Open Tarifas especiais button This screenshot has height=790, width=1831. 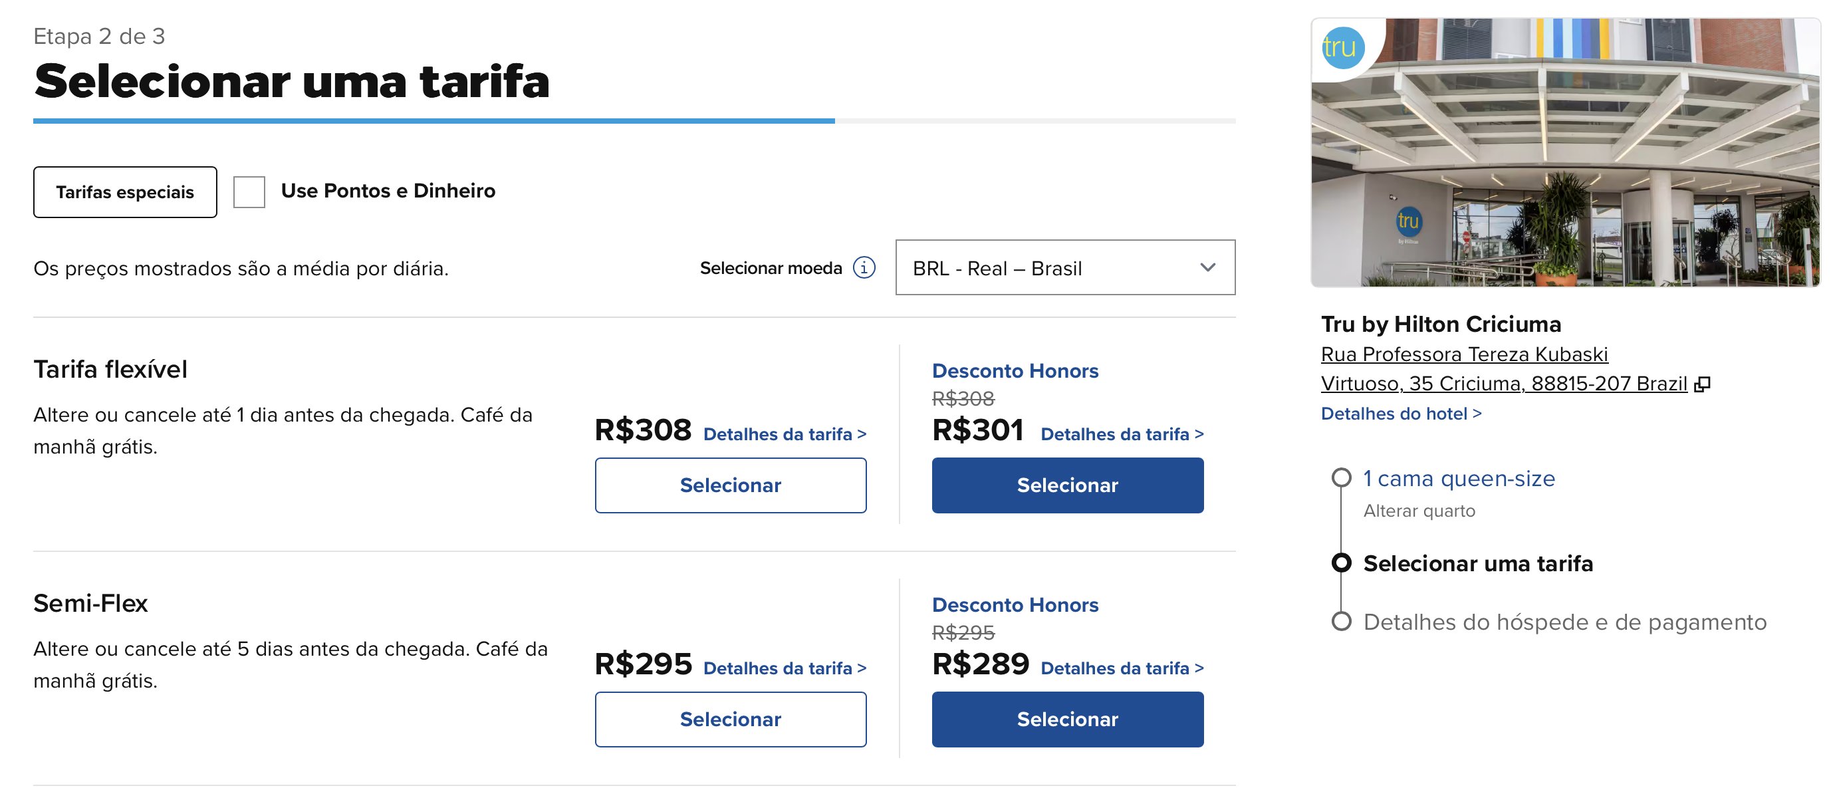pos(125,192)
